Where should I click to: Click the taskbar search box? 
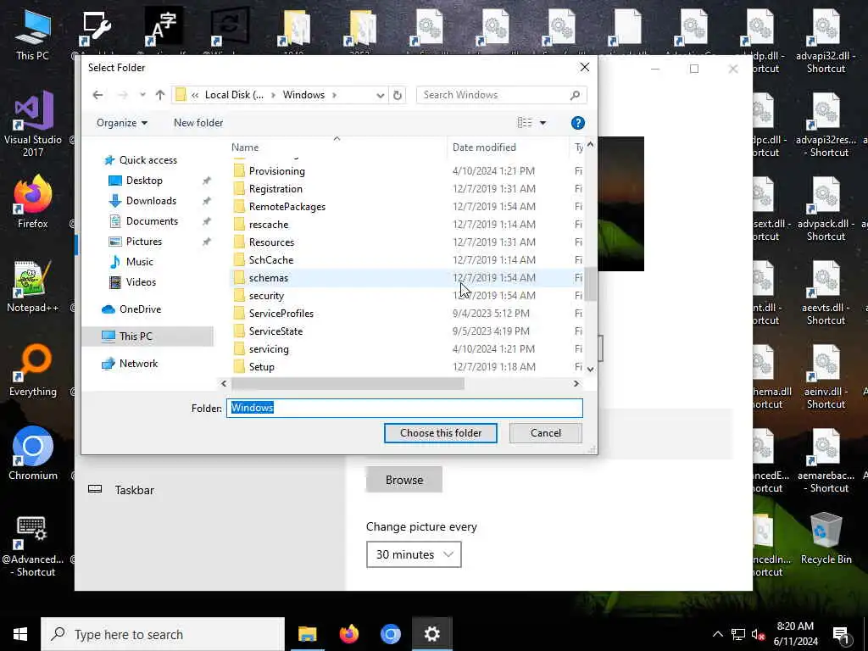click(163, 634)
